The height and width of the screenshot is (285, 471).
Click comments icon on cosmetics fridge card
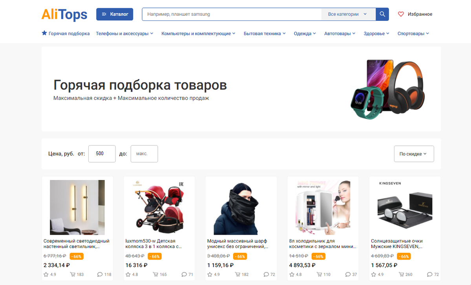[348, 274]
